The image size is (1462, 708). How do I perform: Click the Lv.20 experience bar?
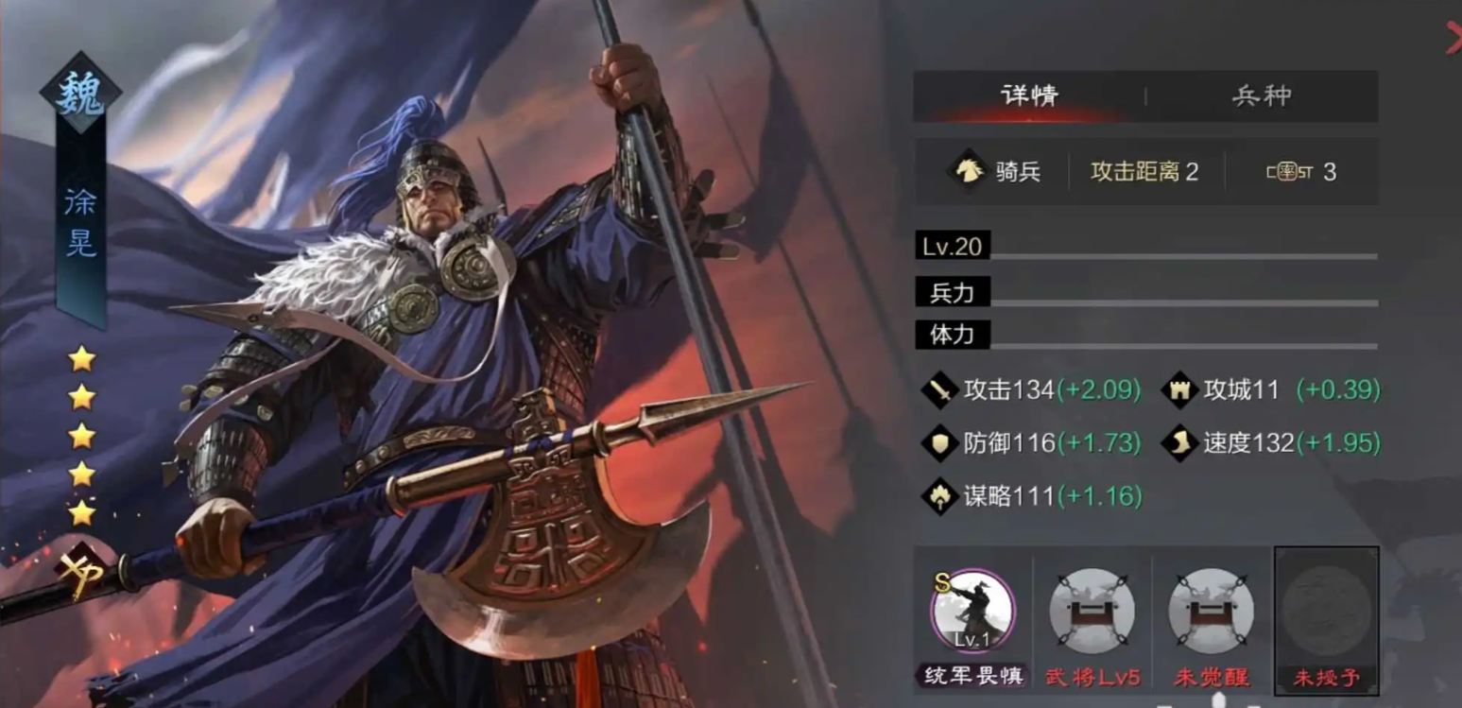(x=1146, y=249)
